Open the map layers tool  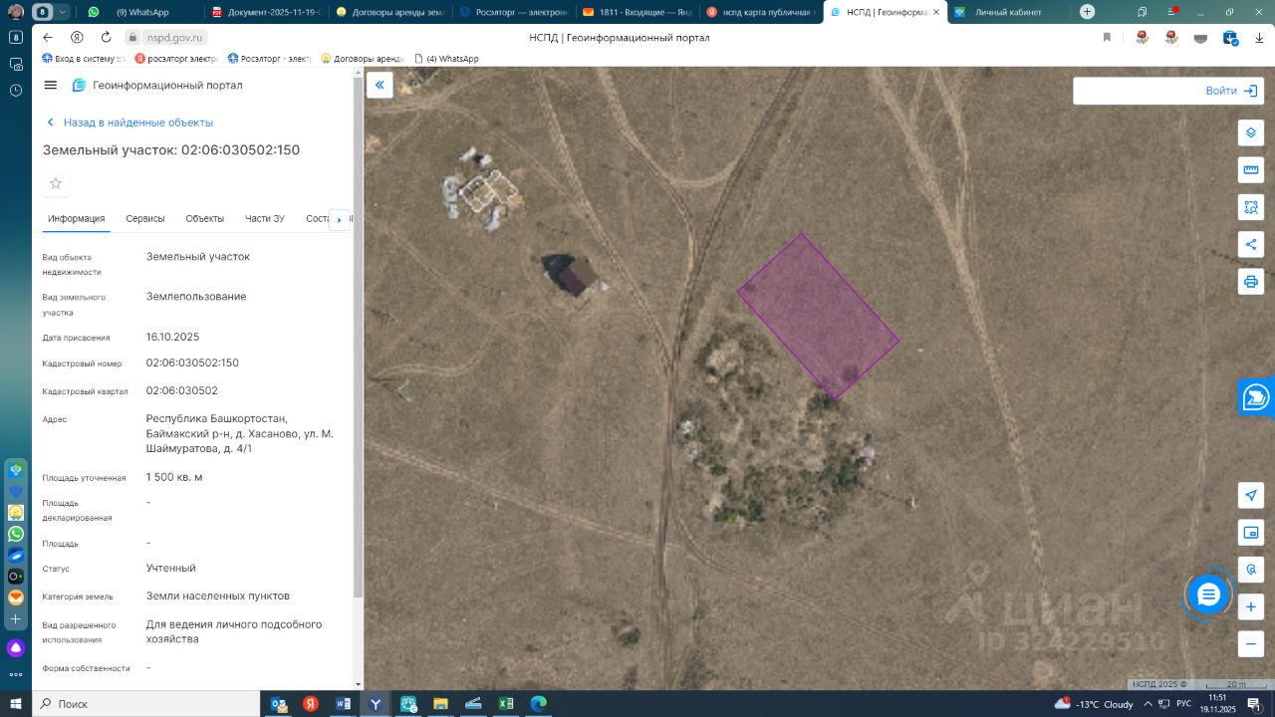[1251, 132]
